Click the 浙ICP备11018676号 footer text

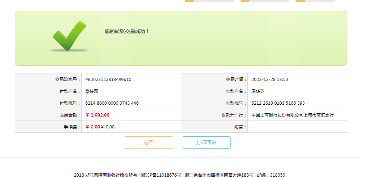tap(161, 175)
